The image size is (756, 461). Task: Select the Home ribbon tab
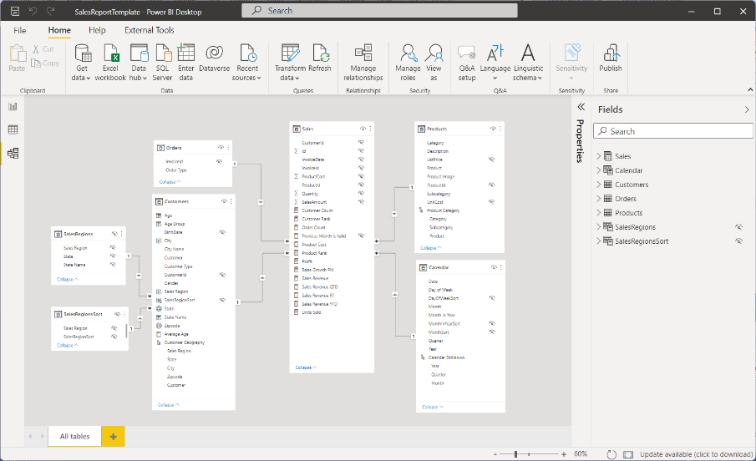tap(59, 30)
